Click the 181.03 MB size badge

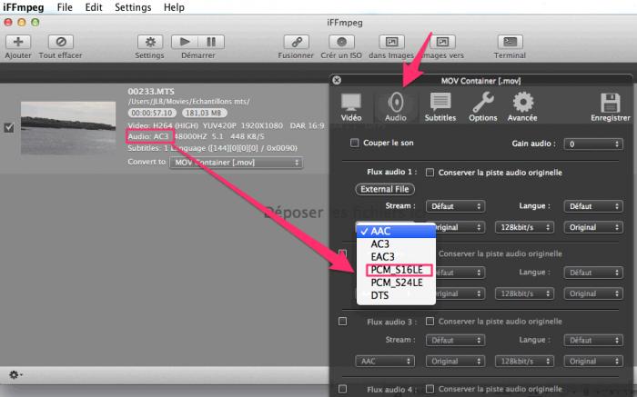pyautogui.click(x=205, y=113)
